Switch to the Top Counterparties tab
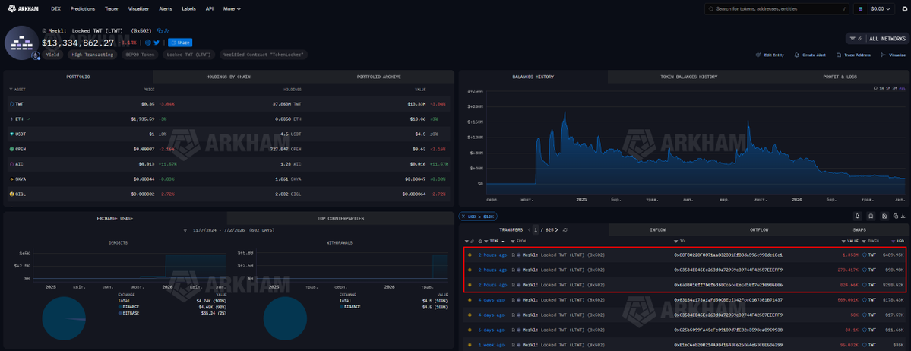The image size is (911, 351). 340,218
